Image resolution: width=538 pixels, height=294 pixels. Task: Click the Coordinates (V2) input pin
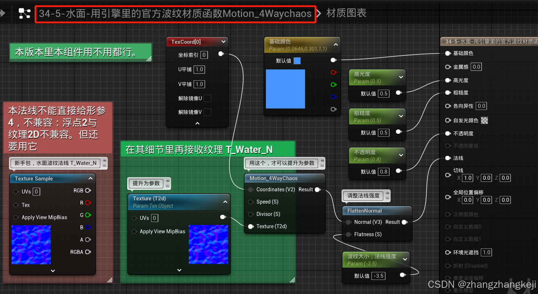click(250, 189)
